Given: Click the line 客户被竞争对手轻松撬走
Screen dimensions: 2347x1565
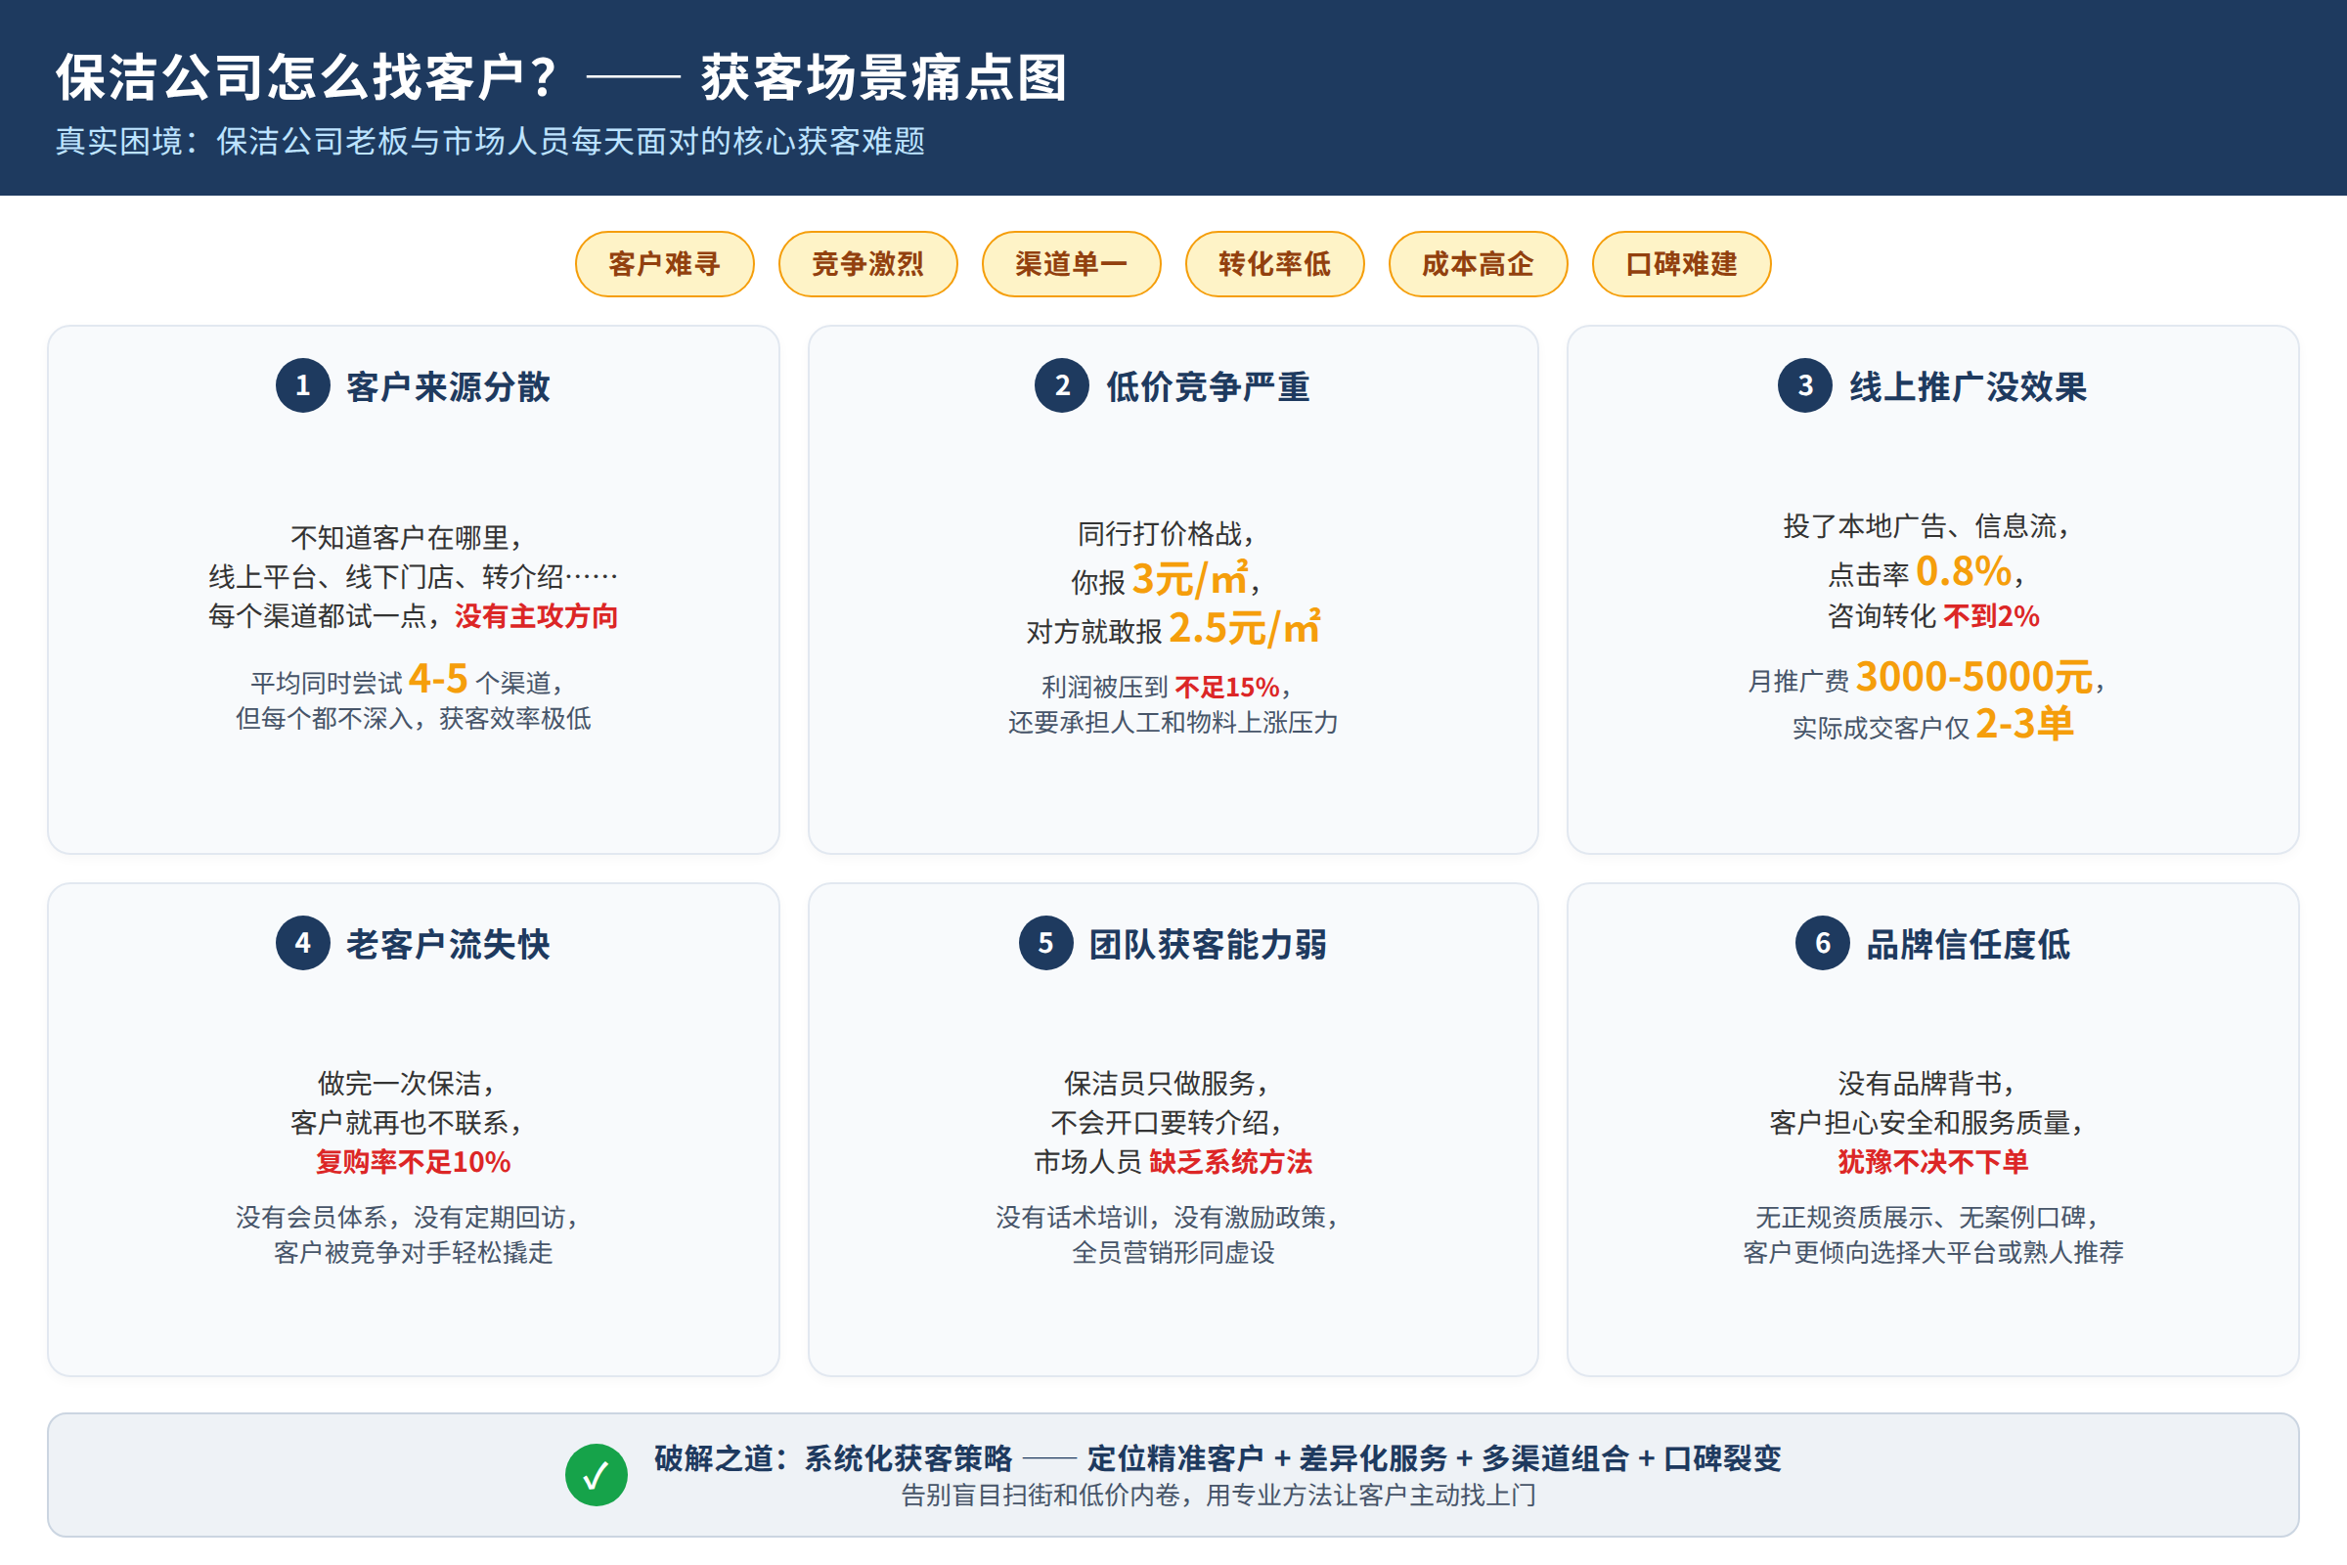Looking at the screenshot, I should [413, 1253].
